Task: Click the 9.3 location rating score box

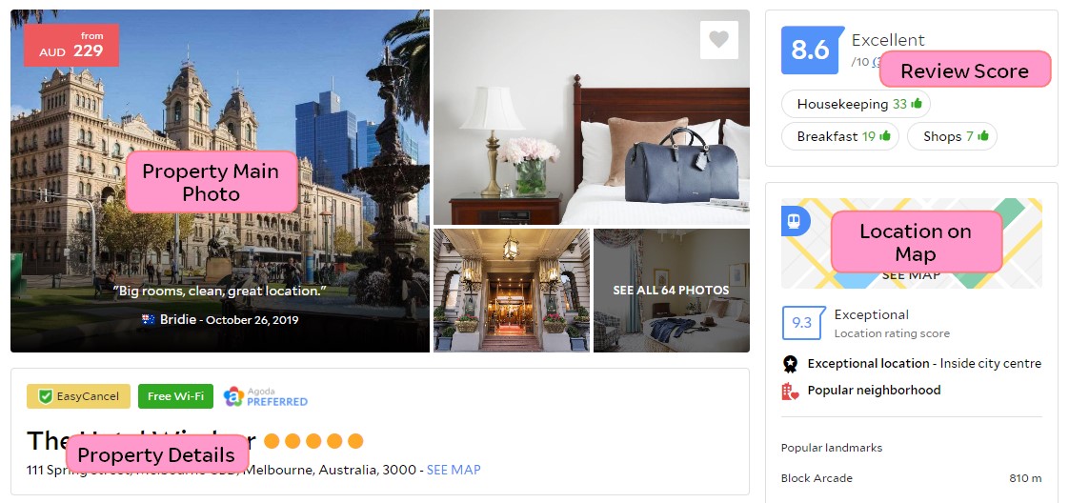Action: pyautogui.click(x=803, y=323)
